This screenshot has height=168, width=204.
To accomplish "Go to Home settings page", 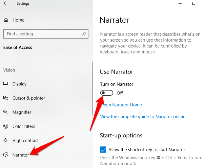I will point(19,20).
